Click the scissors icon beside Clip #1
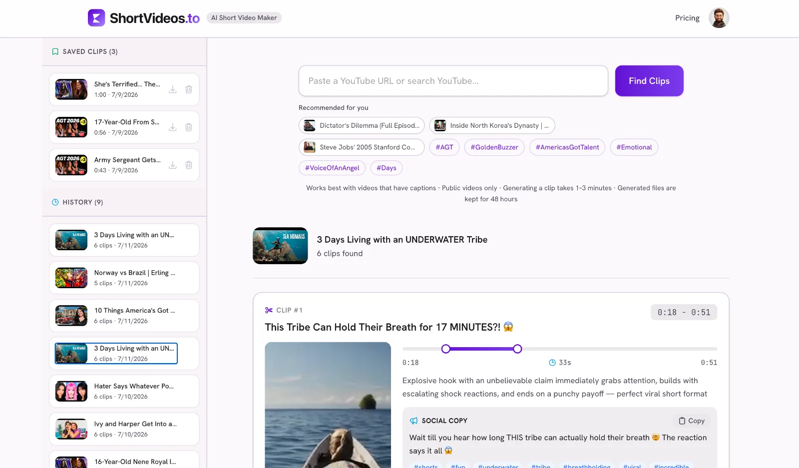The image size is (799, 468). pyautogui.click(x=269, y=310)
